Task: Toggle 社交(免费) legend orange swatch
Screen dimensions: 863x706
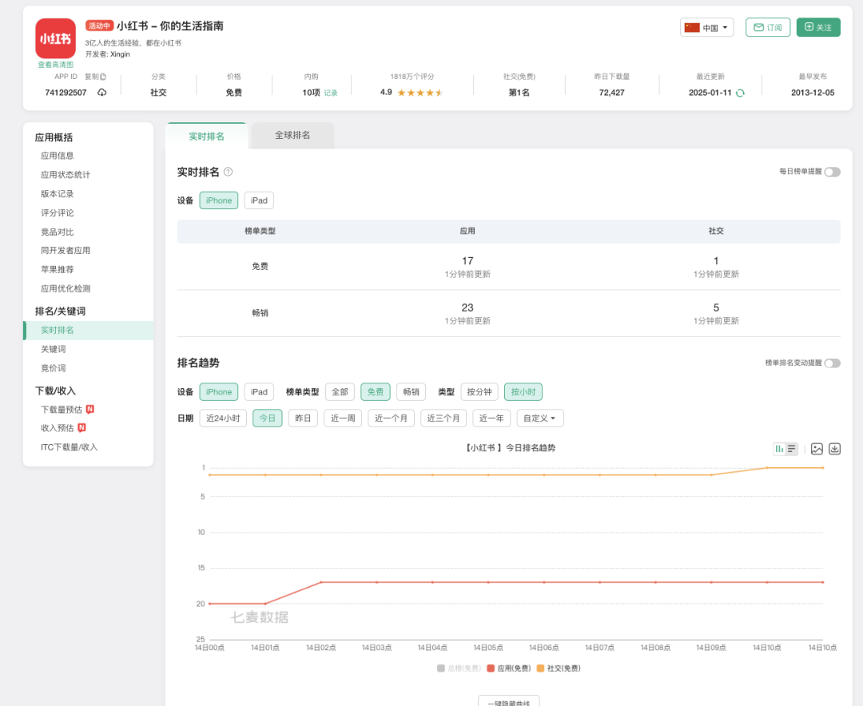Action: 540,668
